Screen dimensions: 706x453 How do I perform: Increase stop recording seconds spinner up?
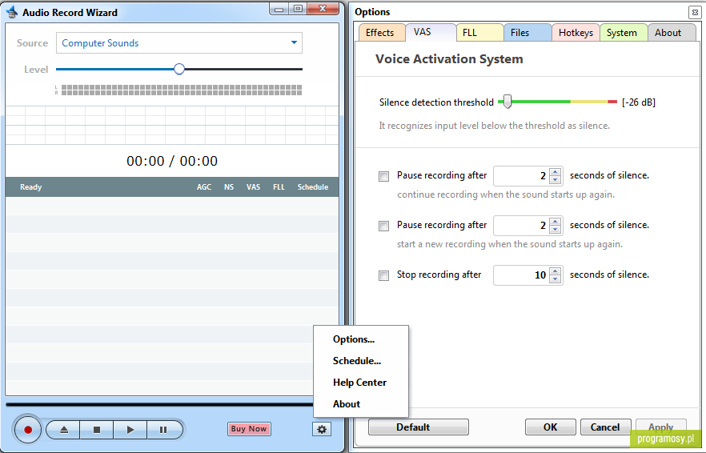[x=556, y=271]
